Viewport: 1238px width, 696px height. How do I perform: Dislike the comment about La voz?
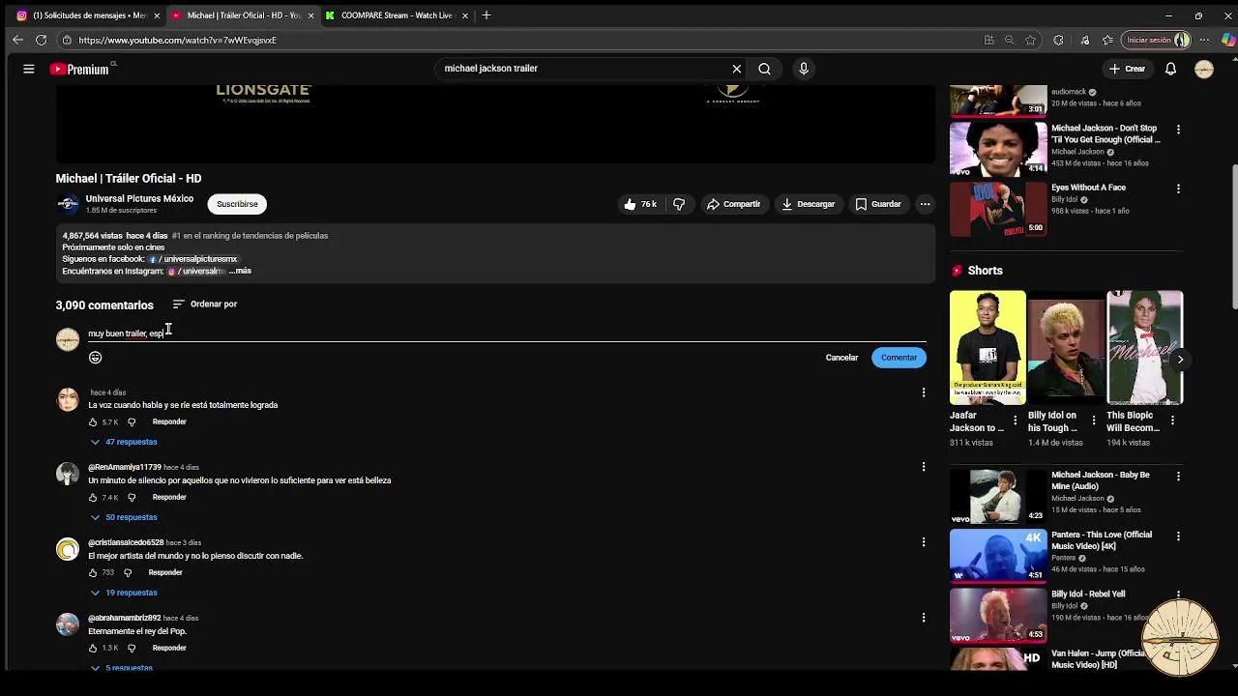coord(132,422)
